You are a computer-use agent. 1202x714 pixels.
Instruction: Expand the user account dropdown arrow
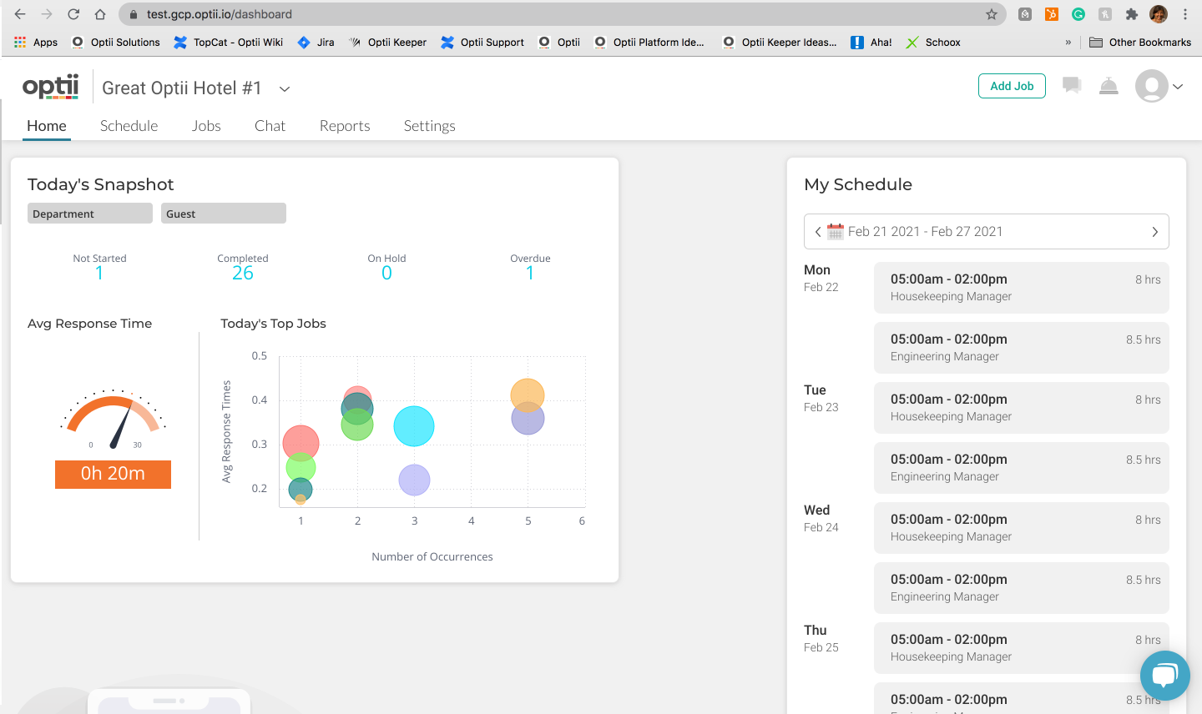coord(1178,87)
